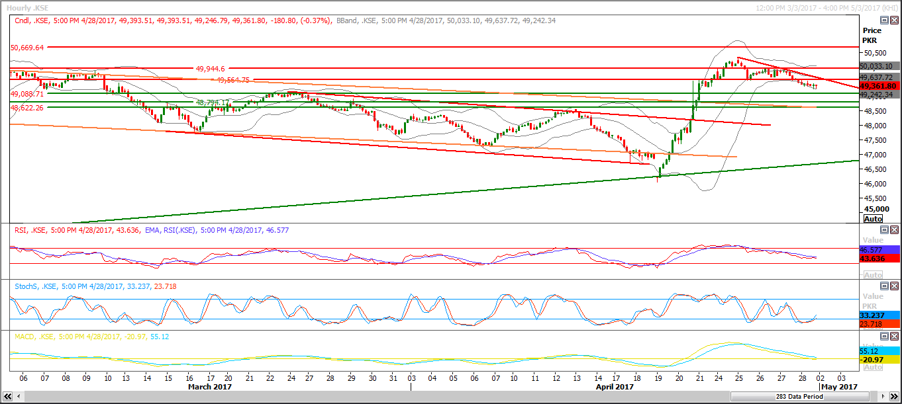Click the 50,669.64 resistance level label
The image size is (902, 404).
pos(27,48)
